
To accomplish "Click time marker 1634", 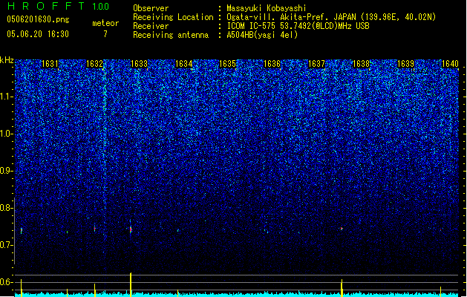I will tap(183, 64).
